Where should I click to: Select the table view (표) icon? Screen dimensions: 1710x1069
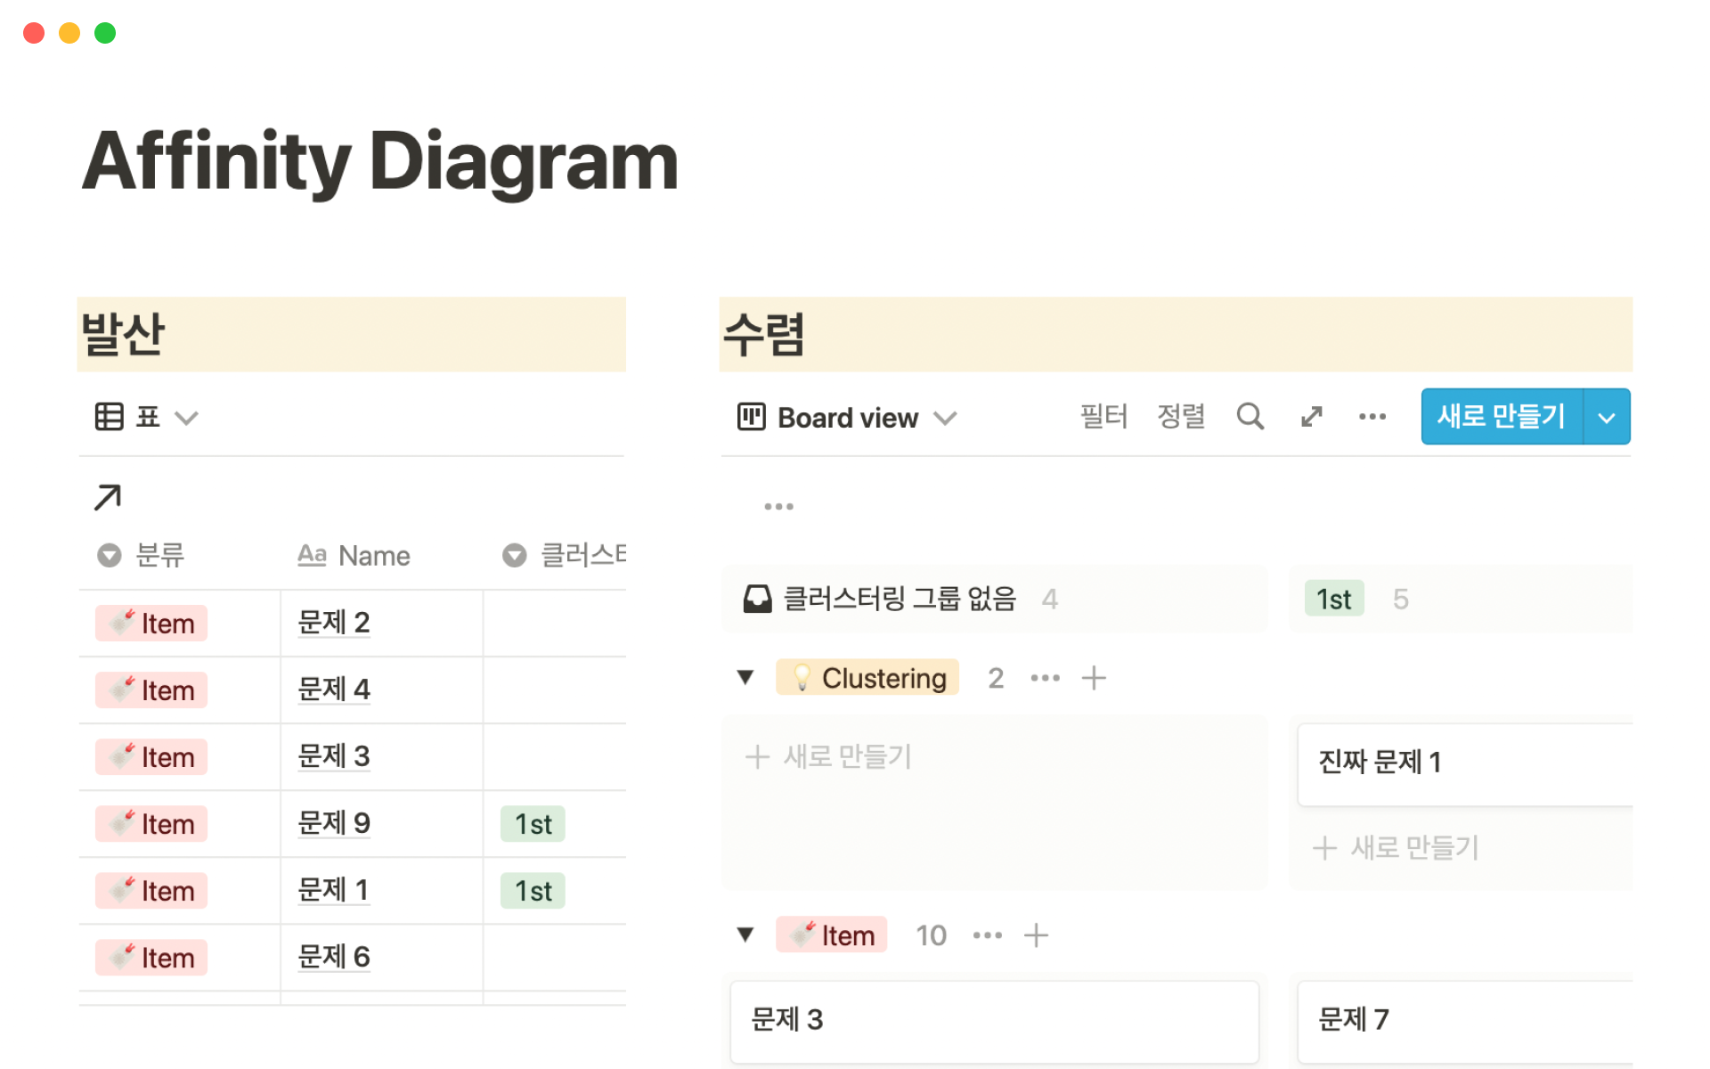(110, 416)
